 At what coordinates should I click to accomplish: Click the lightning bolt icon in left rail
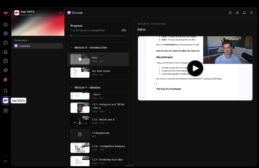point(6,70)
